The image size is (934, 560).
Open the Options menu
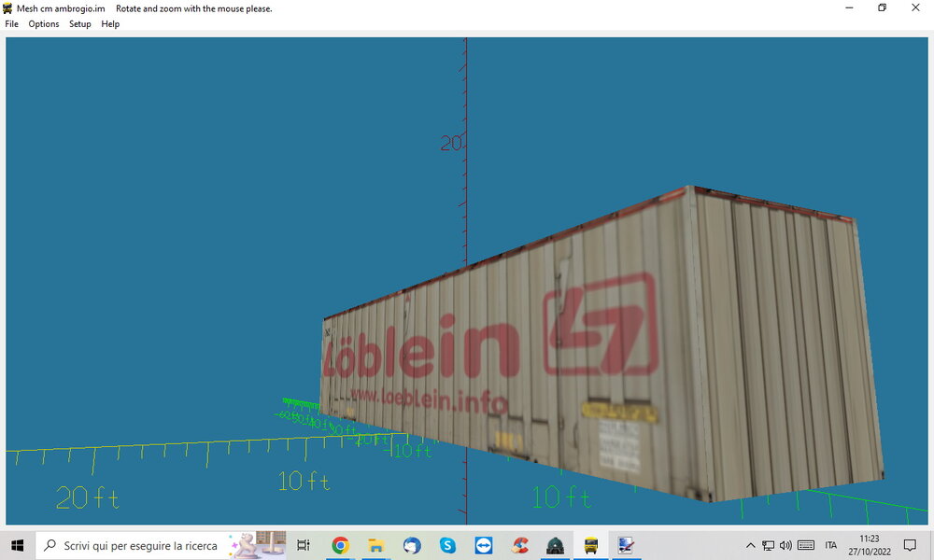[x=44, y=24]
